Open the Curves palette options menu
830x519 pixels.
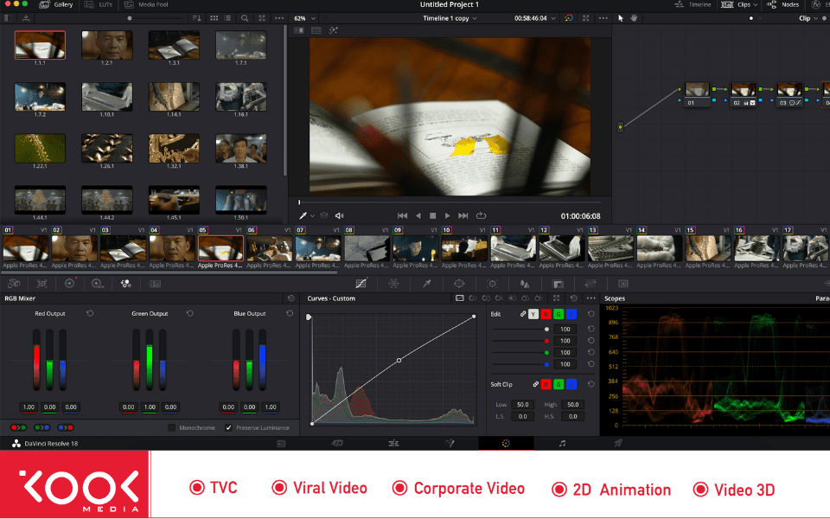(x=591, y=298)
